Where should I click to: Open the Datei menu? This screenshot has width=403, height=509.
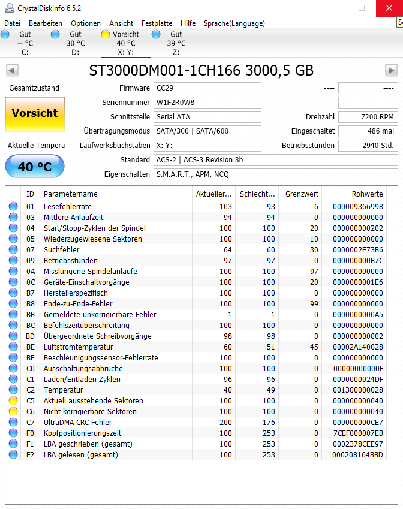[13, 23]
